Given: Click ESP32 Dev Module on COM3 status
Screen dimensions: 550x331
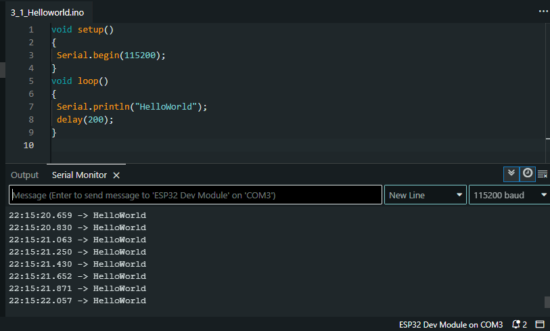Looking at the screenshot, I should click(x=451, y=324).
